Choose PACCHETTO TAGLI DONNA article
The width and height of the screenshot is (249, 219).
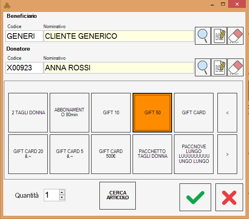pos(152,154)
